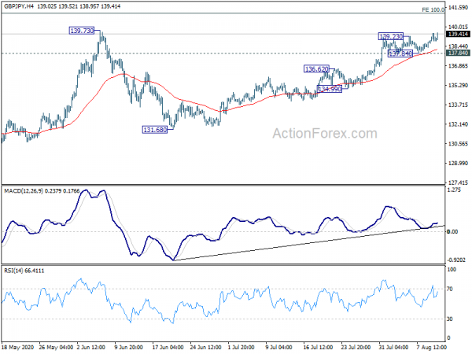472x354 pixels.
Task: Click the 137.840 tag on the price axis
Action: 458,53
